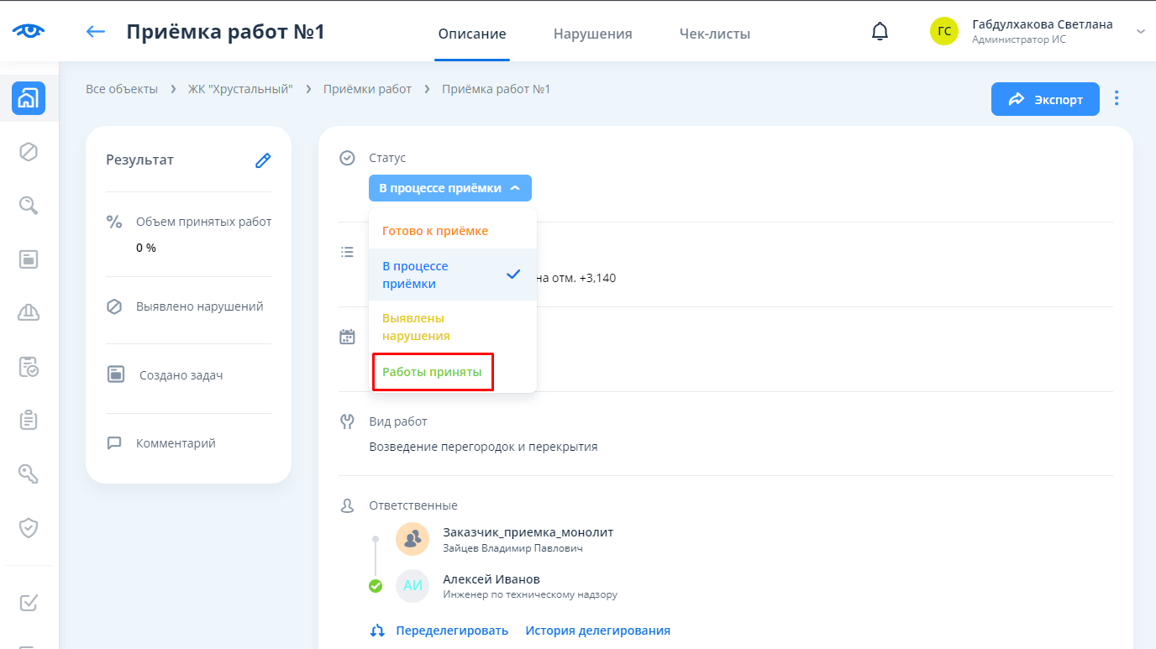Click the pencil edit icon in Результат
Image resolution: width=1156 pixels, height=649 pixels.
pyautogui.click(x=263, y=160)
